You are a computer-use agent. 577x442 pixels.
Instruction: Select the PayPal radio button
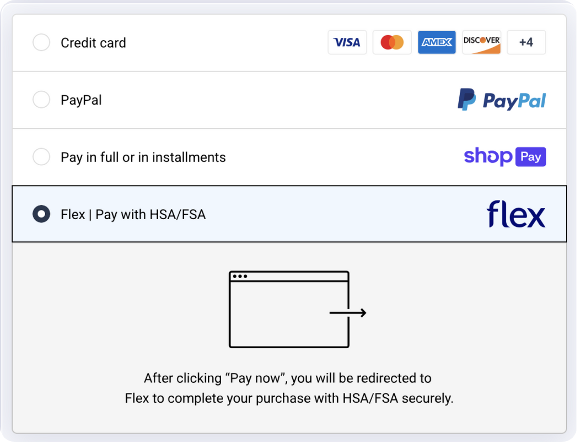click(x=41, y=100)
